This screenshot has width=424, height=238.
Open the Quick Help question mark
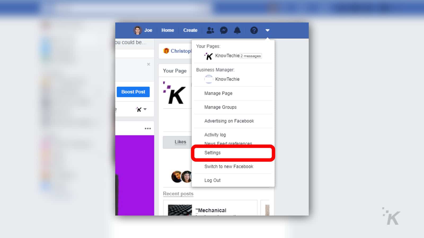click(x=254, y=30)
